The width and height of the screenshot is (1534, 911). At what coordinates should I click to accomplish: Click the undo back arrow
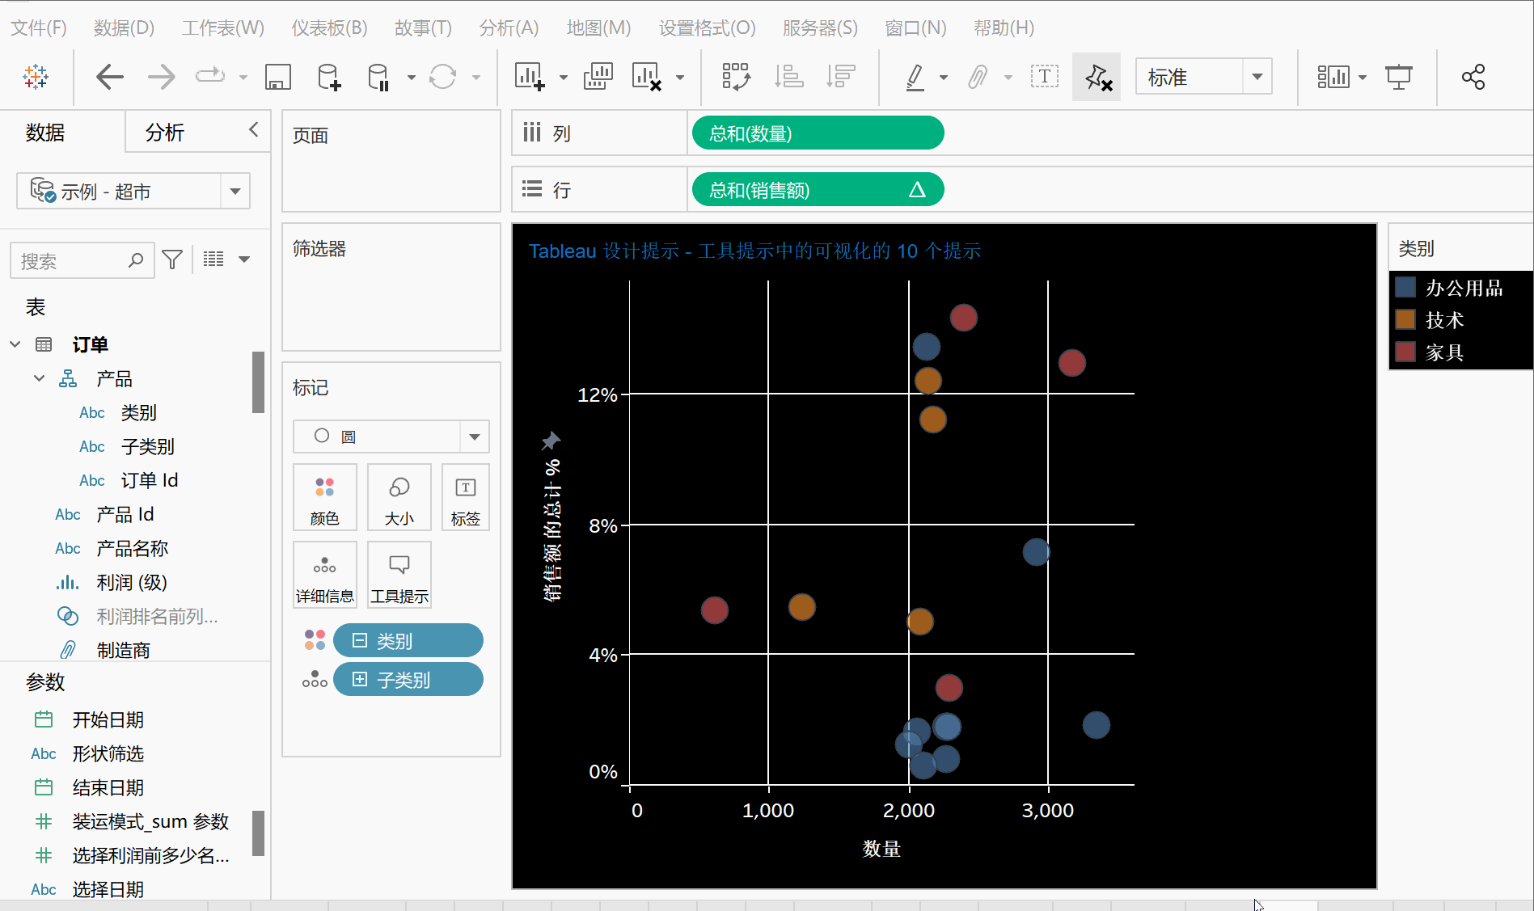pyautogui.click(x=109, y=78)
